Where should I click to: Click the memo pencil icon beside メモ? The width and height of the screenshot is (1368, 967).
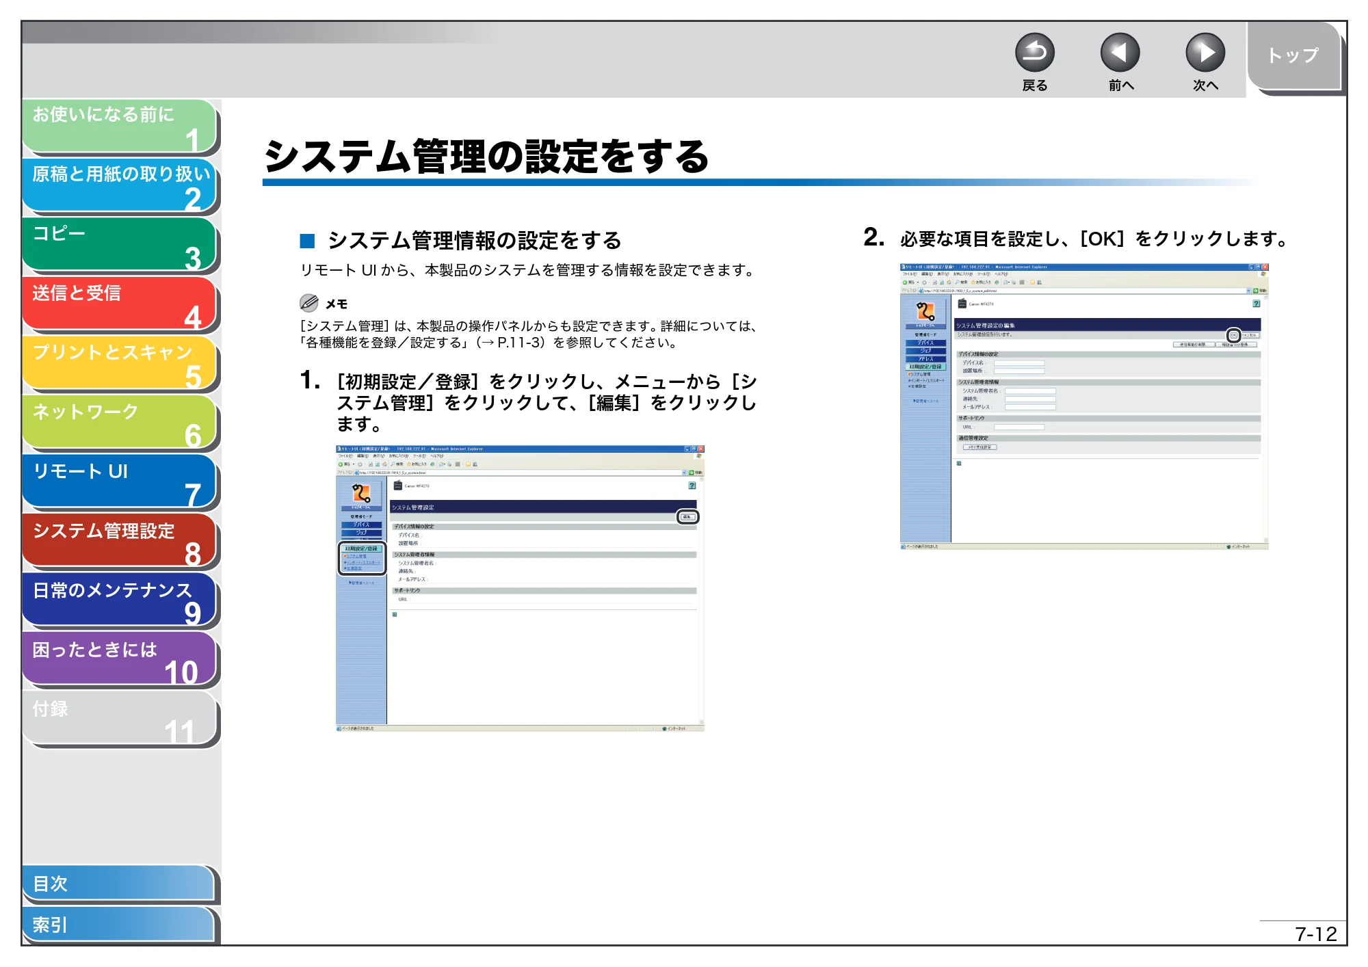coord(309,303)
